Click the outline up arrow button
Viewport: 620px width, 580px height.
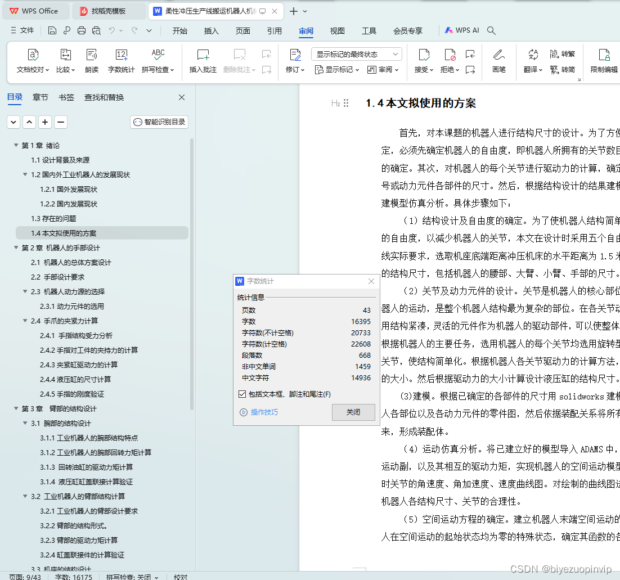tap(29, 122)
